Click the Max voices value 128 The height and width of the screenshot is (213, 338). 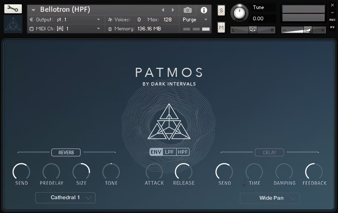point(168,20)
